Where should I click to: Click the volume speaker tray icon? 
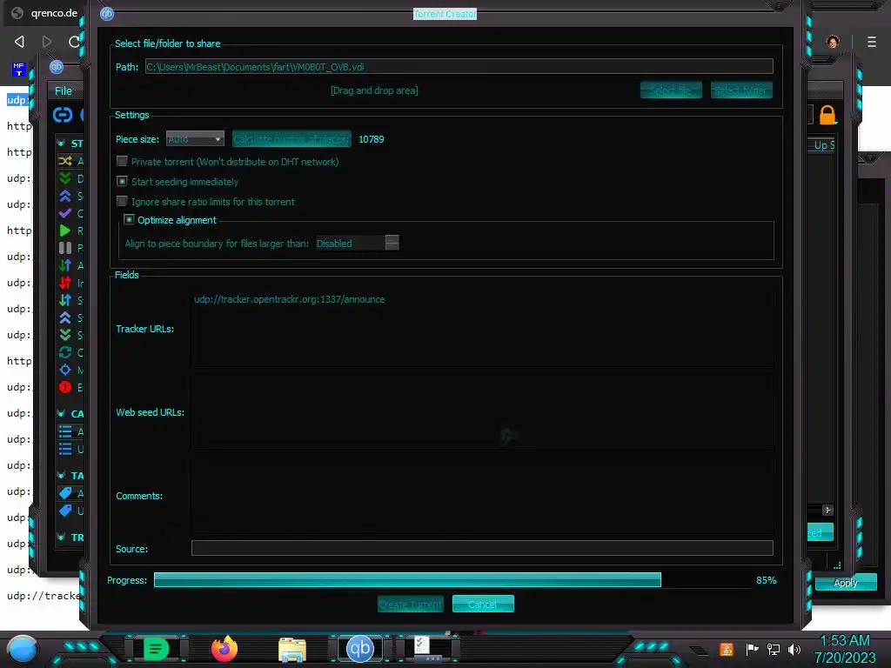click(794, 649)
